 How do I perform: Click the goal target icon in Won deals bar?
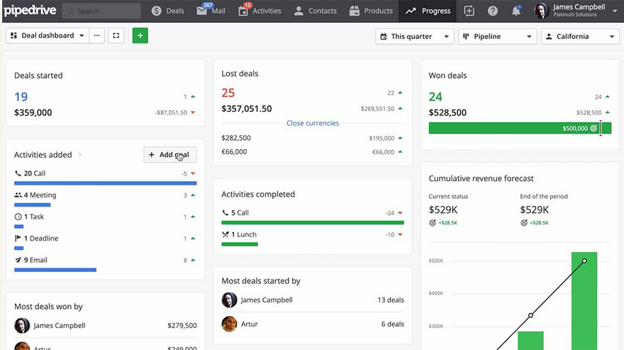[594, 128]
